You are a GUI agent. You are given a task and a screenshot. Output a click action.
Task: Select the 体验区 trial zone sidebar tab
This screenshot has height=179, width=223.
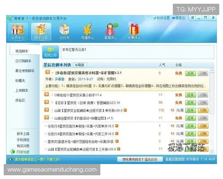click(20, 100)
